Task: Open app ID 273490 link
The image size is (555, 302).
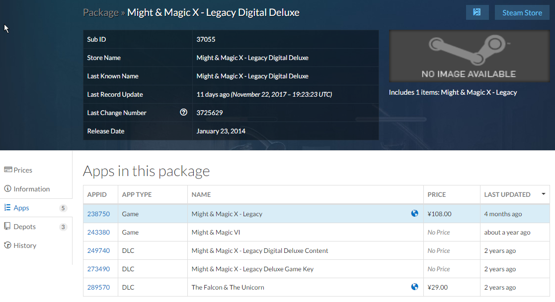Action: pyautogui.click(x=98, y=269)
